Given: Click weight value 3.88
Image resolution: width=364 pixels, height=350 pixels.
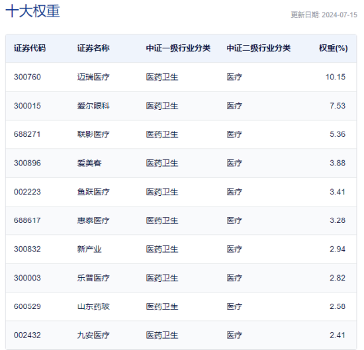Looking at the screenshot, I should (338, 163).
